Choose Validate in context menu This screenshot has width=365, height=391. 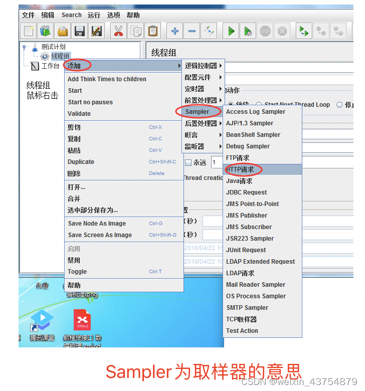pyautogui.click(x=123, y=114)
